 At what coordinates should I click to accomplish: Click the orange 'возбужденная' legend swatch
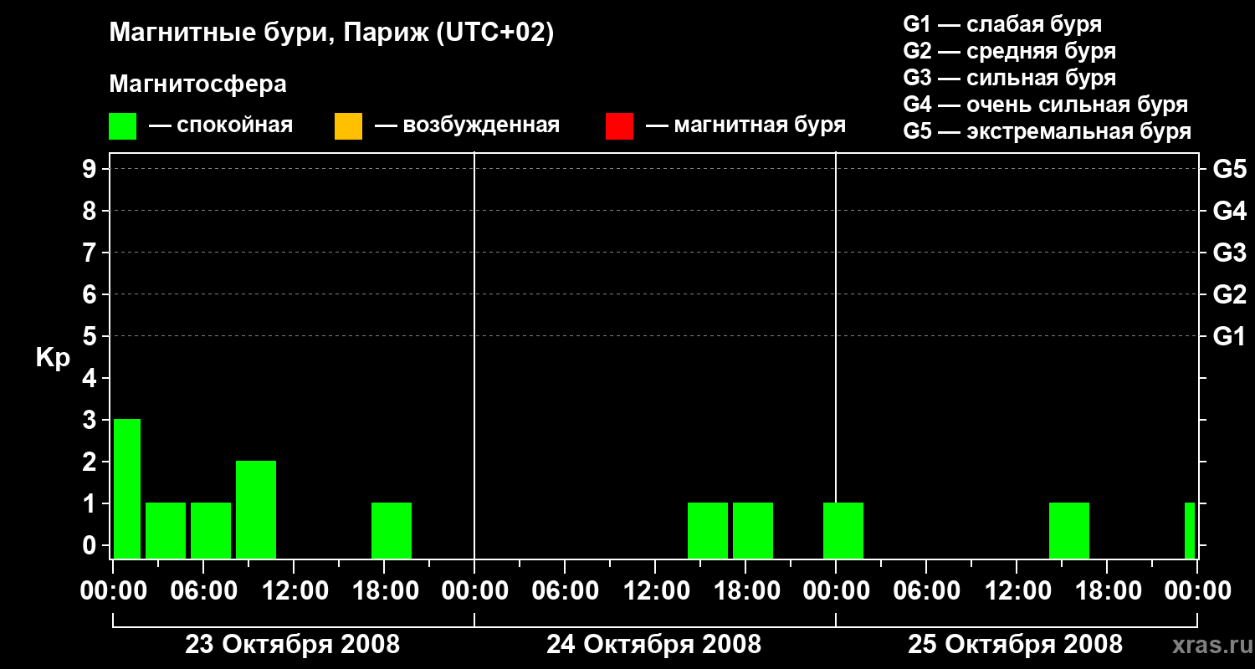coord(348,126)
